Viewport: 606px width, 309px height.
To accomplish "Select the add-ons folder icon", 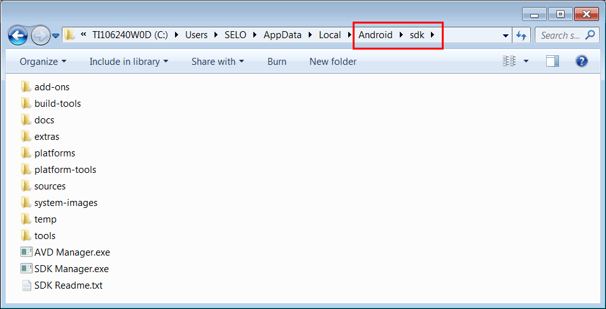I will point(25,86).
